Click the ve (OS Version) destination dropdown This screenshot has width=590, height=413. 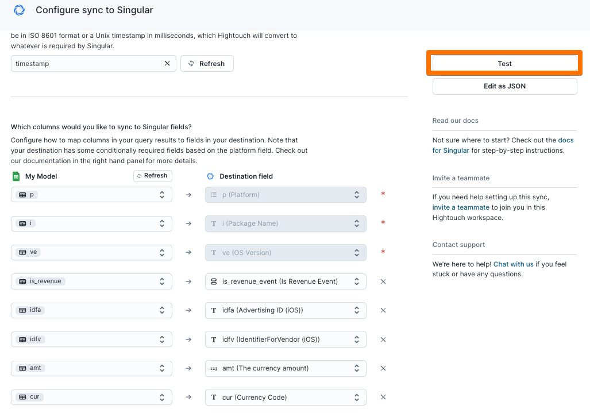pos(286,252)
